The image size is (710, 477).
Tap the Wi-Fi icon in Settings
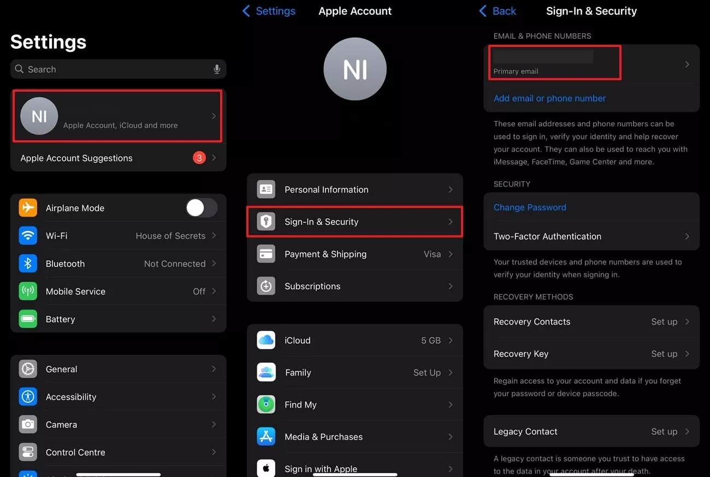(x=28, y=236)
